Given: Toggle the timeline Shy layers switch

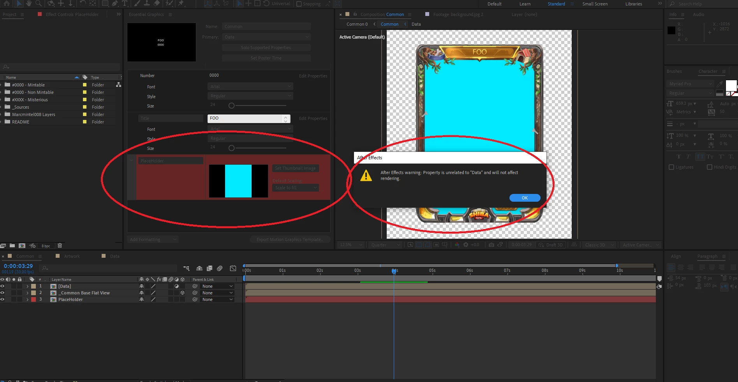Looking at the screenshot, I should 199,268.
